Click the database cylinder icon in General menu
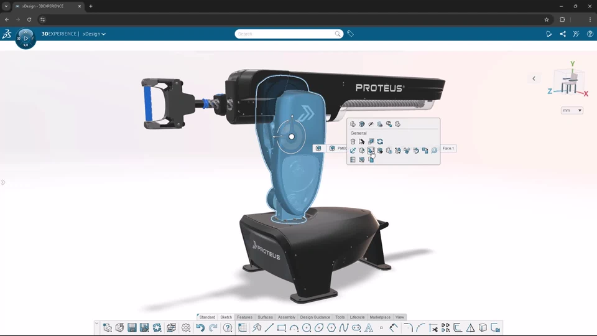 click(353, 141)
